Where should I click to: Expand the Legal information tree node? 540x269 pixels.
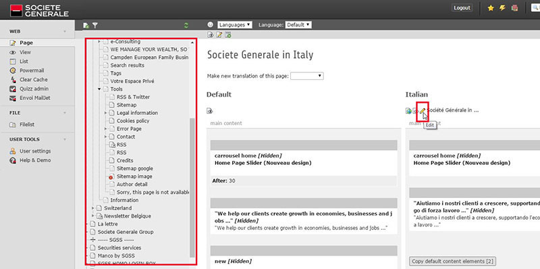(x=105, y=113)
